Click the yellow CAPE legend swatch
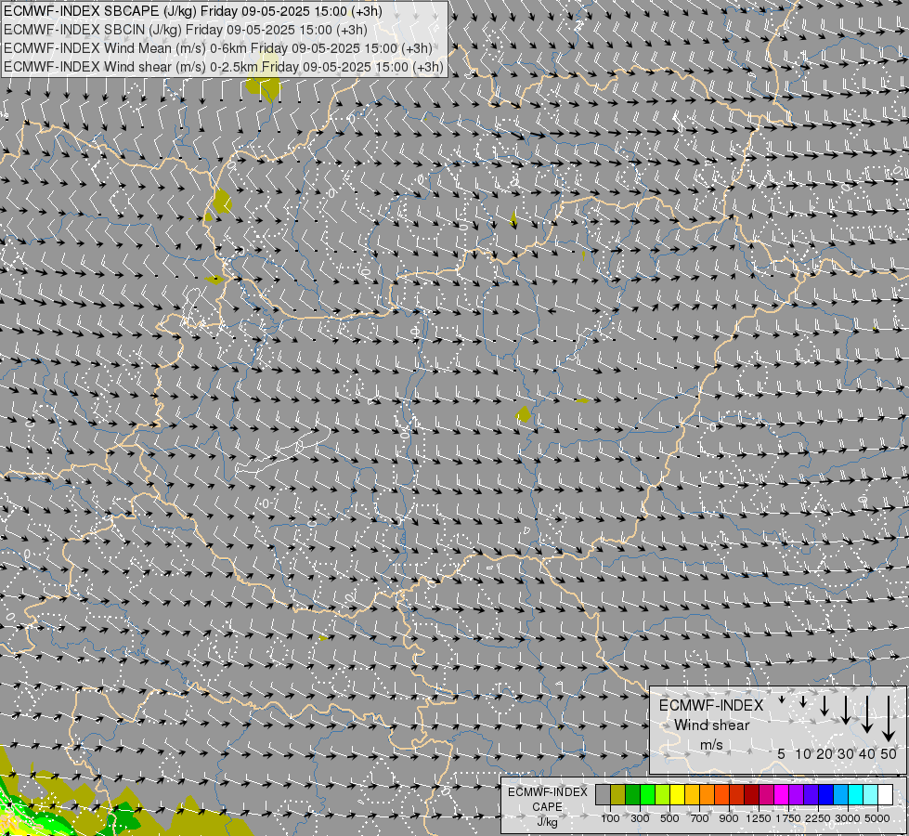 678,794
